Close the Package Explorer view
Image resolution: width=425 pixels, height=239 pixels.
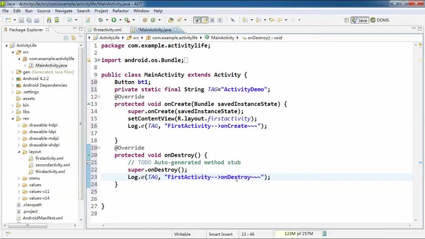click(47, 29)
